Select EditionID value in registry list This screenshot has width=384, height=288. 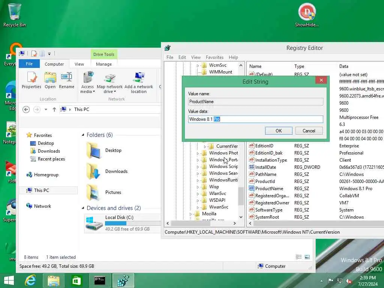264,146
